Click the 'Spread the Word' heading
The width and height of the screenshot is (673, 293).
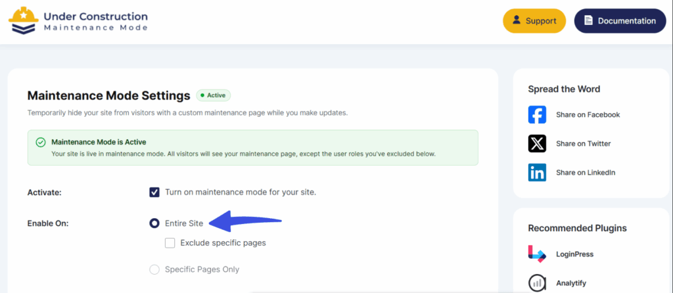tap(564, 89)
